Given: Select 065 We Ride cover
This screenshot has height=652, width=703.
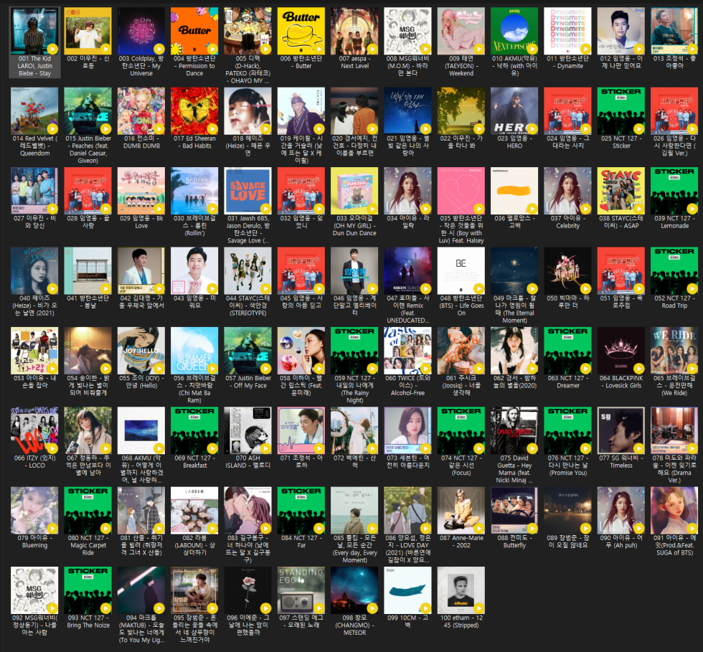Looking at the screenshot, I should pyautogui.click(x=674, y=351).
